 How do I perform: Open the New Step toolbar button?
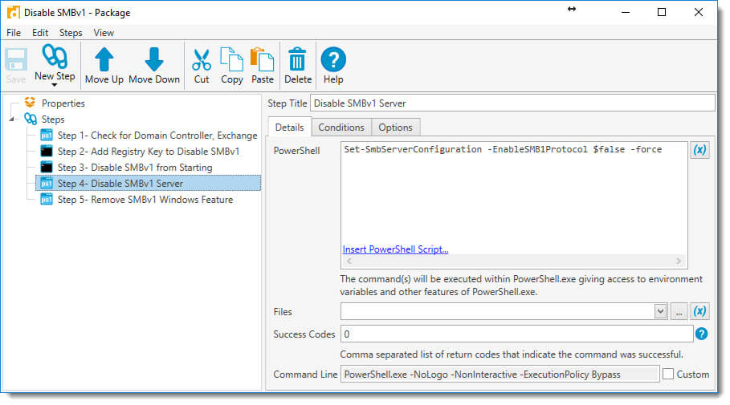(55, 63)
